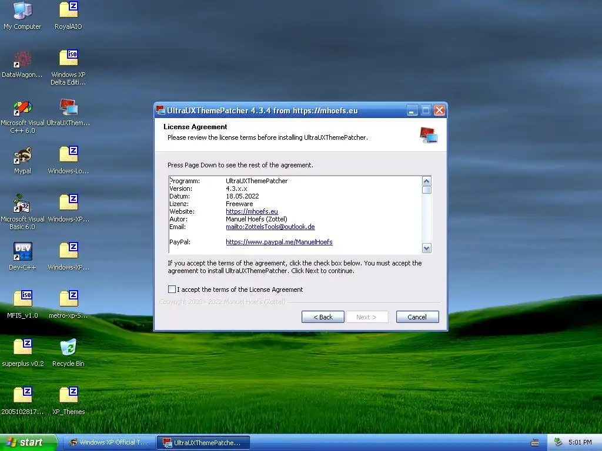
Task: Switch to Windows XP Official T... taskbar item
Action: point(109,443)
